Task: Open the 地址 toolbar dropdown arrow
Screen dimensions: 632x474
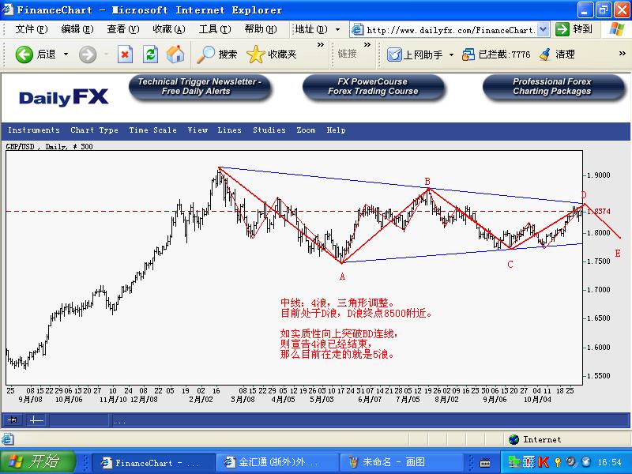Action: (338, 29)
